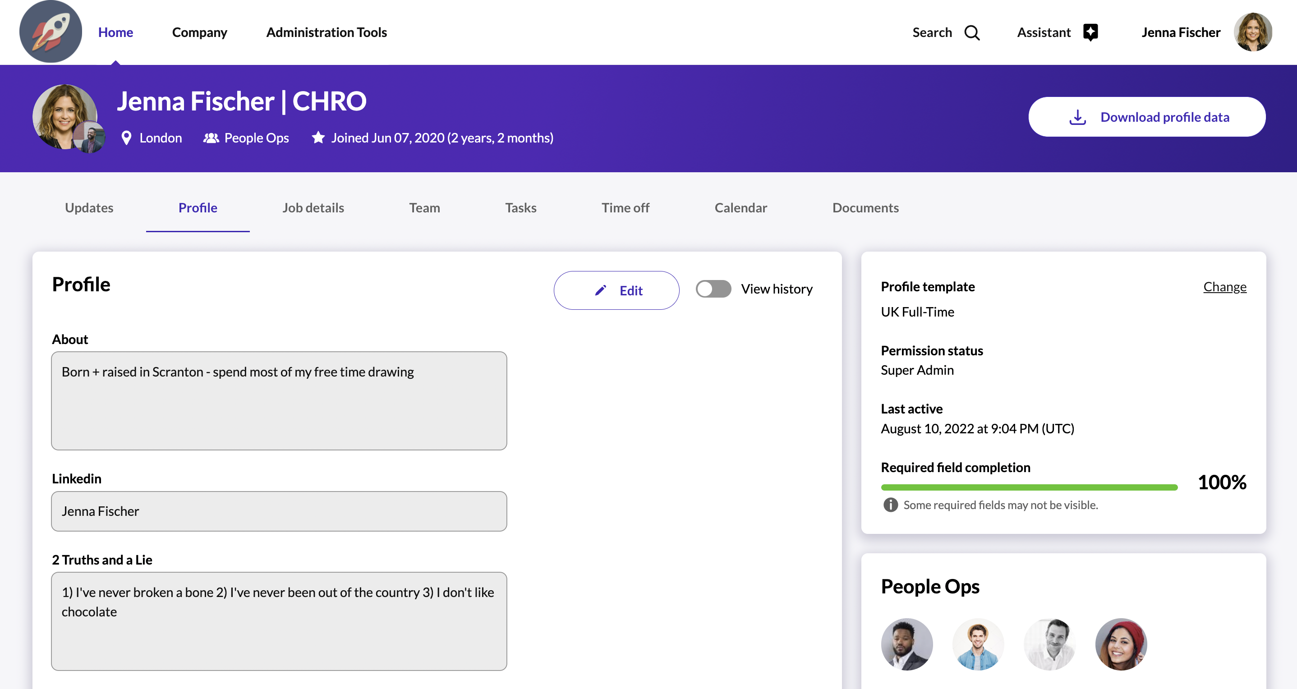The width and height of the screenshot is (1297, 689).
Task: Click the rocket ship home logo
Action: tap(51, 31)
